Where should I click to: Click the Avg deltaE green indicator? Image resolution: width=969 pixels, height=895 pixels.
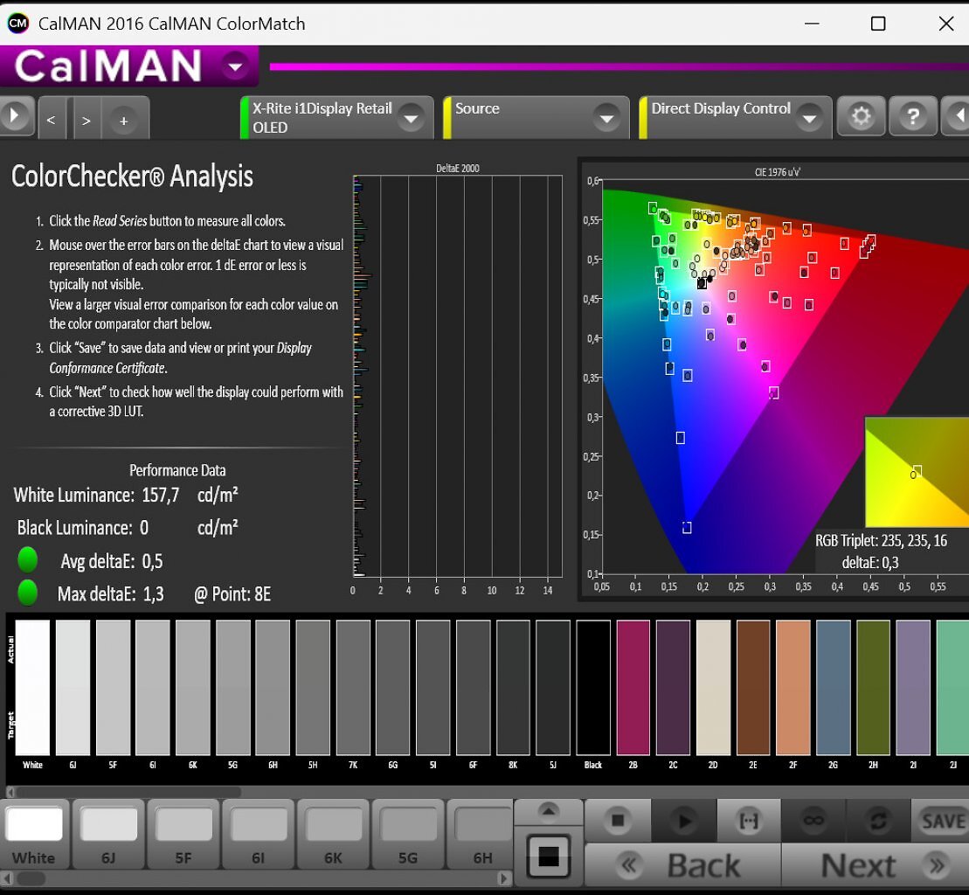[x=28, y=560]
